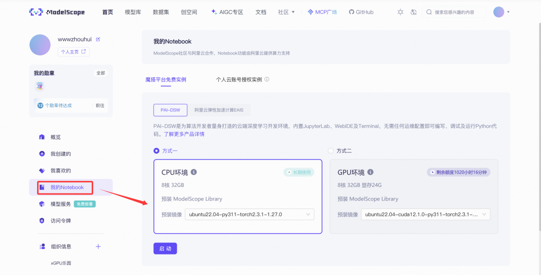Click the info icon next to CPU环境
541x275 pixels.
click(194, 171)
